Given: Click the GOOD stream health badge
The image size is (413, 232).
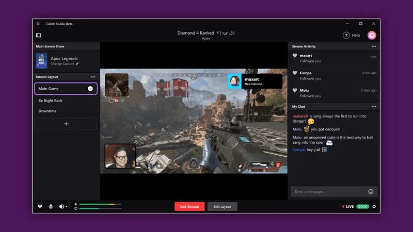Looking at the screenshot, I should [x=363, y=207].
